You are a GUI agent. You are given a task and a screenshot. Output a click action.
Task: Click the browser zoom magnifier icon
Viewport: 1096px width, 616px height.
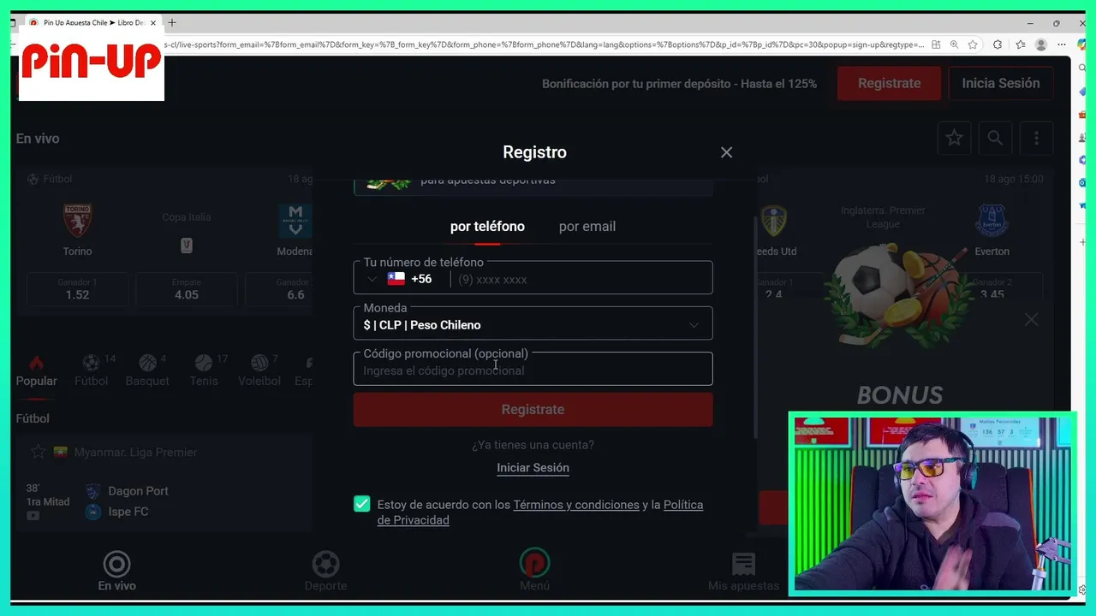(954, 44)
